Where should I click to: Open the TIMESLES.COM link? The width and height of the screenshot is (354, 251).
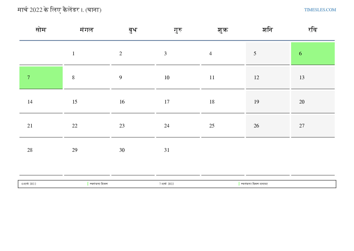(x=320, y=10)
